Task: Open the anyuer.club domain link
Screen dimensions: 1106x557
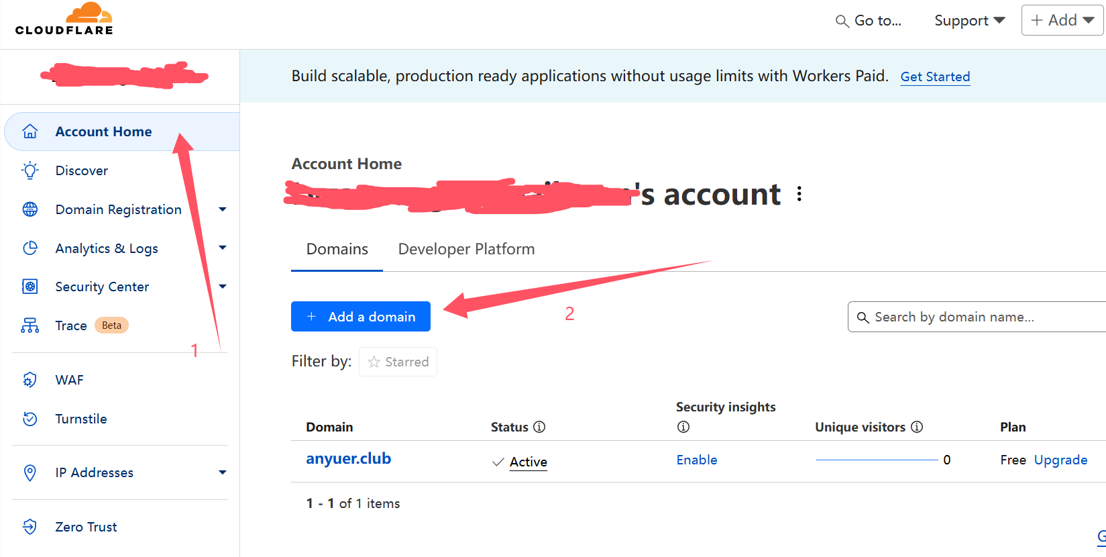Action: point(348,459)
